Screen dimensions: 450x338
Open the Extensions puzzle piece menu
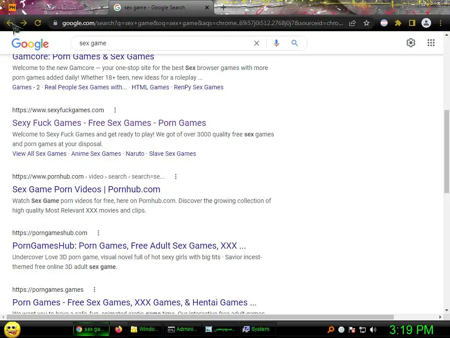click(398, 23)
